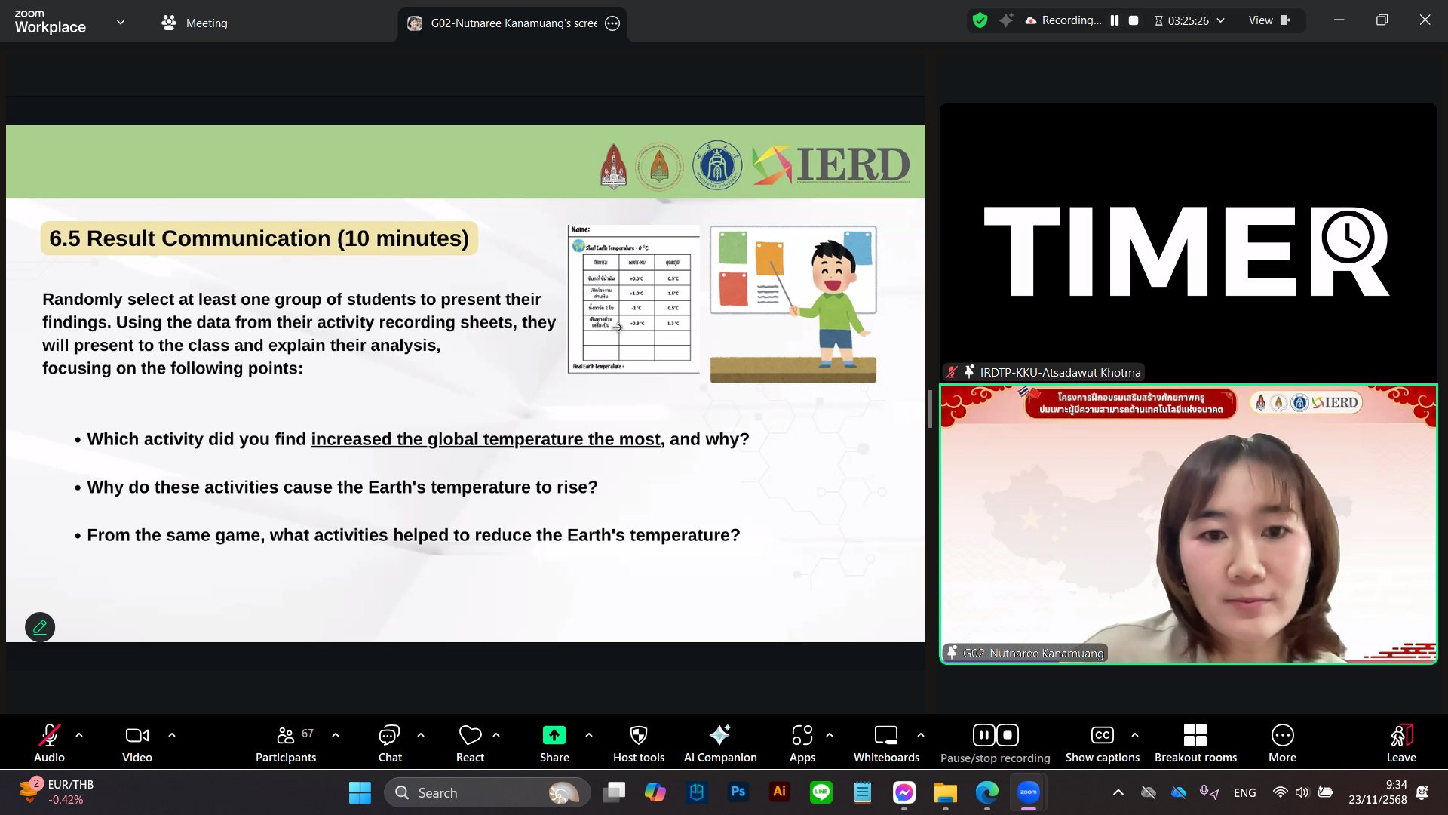
Task: Expand audio options chevron
Action: 79,734
